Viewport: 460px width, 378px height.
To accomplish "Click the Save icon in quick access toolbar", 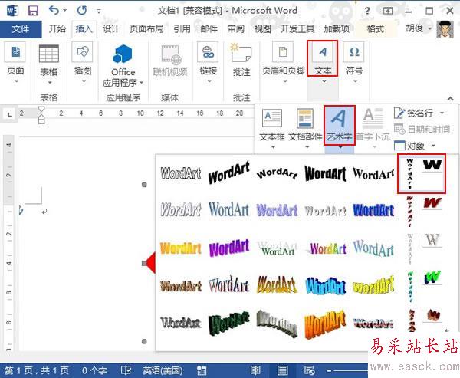I will tap(33, 11).
